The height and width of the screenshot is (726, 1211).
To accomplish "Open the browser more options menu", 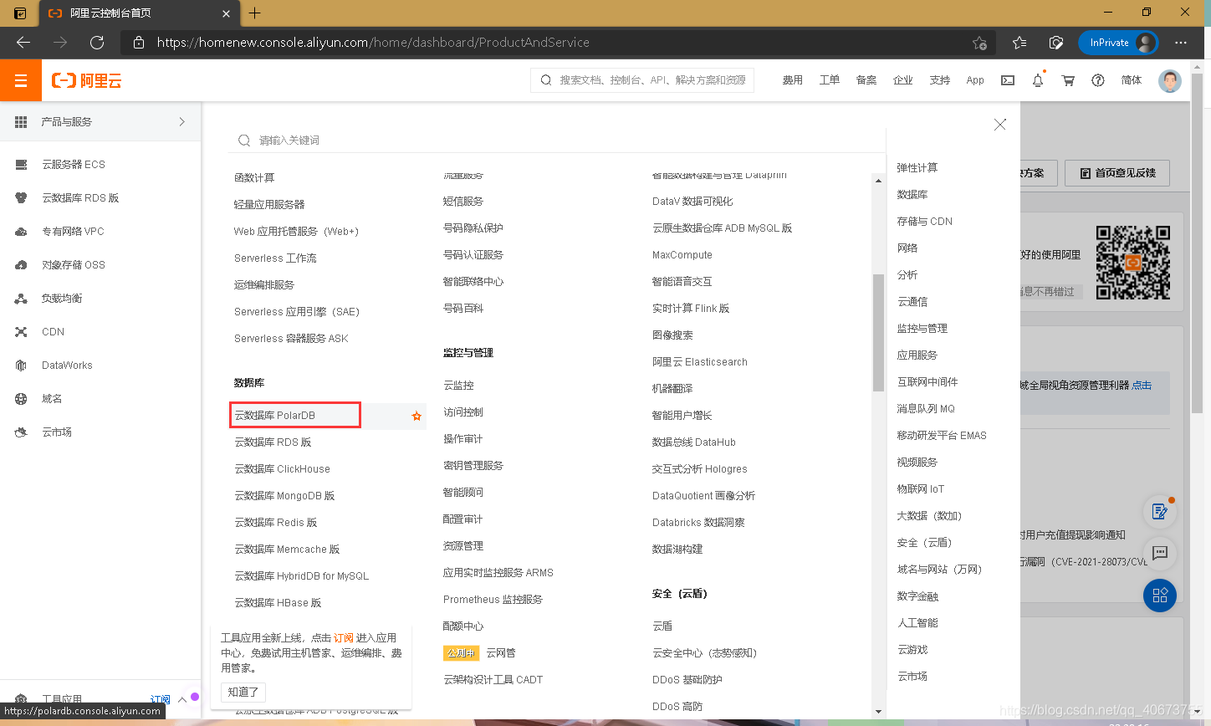I will (1181, 43).
